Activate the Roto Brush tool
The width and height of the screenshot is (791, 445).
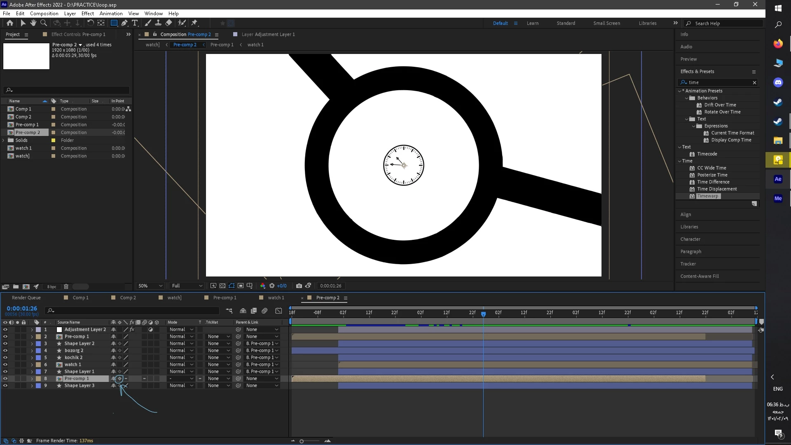point(182,23)
